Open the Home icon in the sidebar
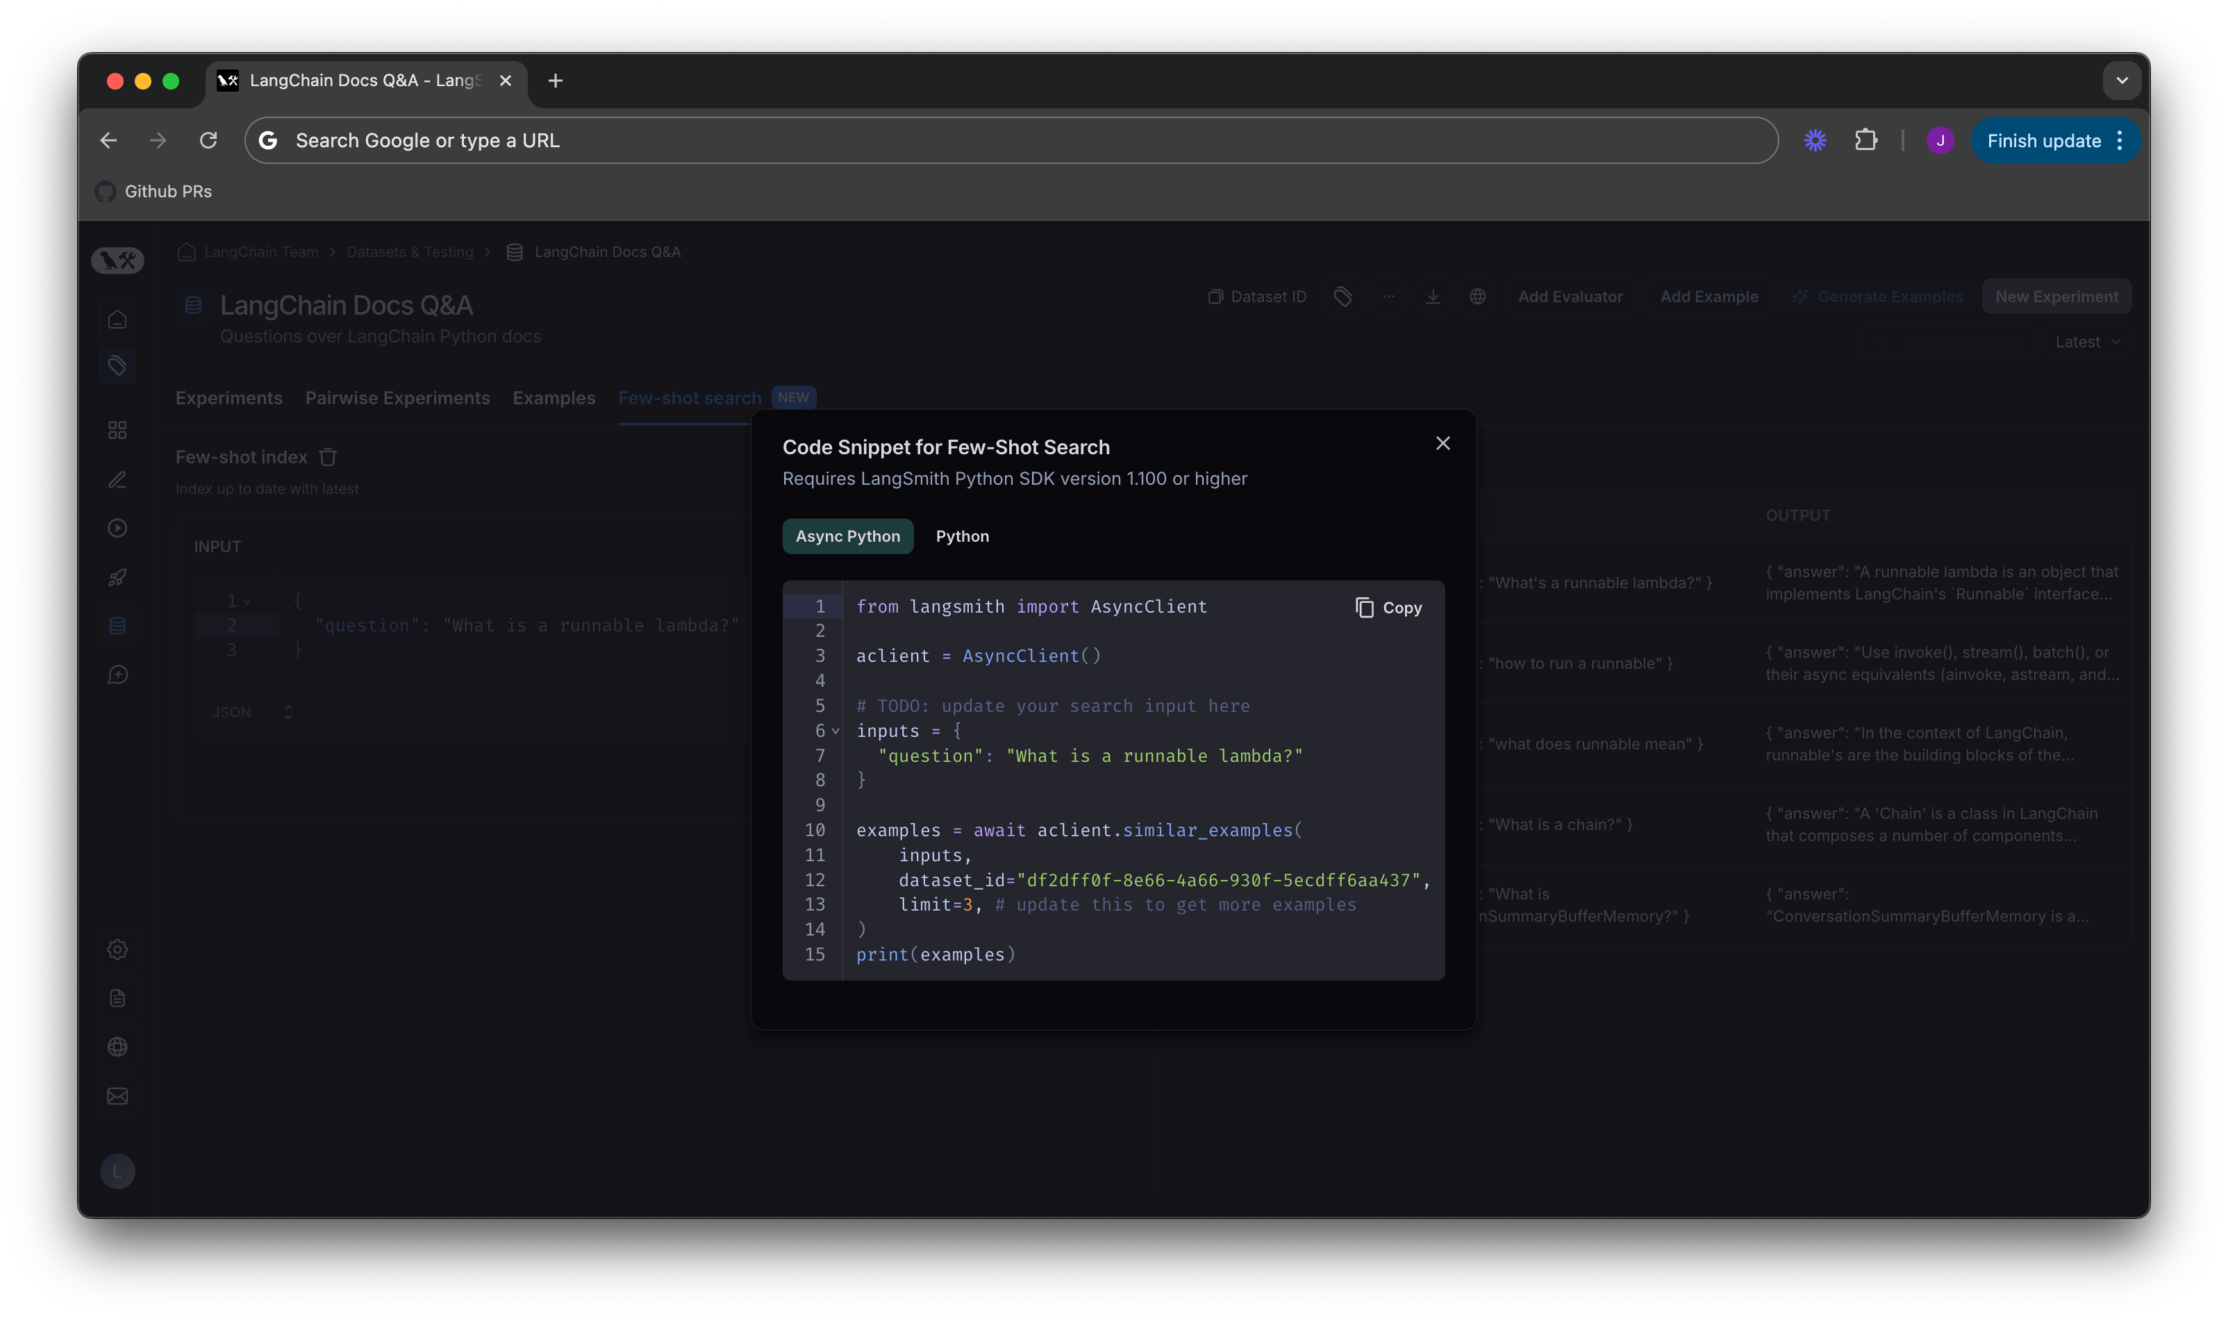Image resolution: width=2228 pixels, height=1321 pixels. coord(118,319)
